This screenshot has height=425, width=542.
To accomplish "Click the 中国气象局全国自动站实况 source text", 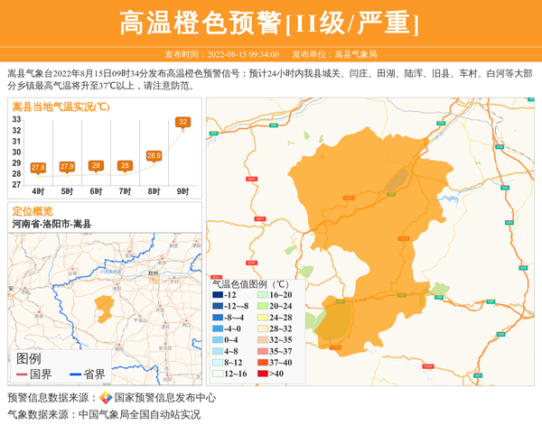I will click(x=140, y=415).
